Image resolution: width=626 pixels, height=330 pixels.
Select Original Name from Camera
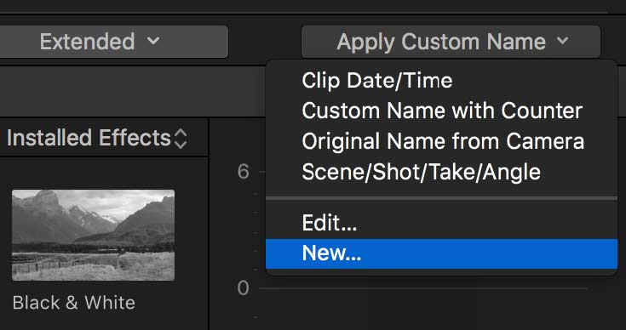tap(441, 141)
